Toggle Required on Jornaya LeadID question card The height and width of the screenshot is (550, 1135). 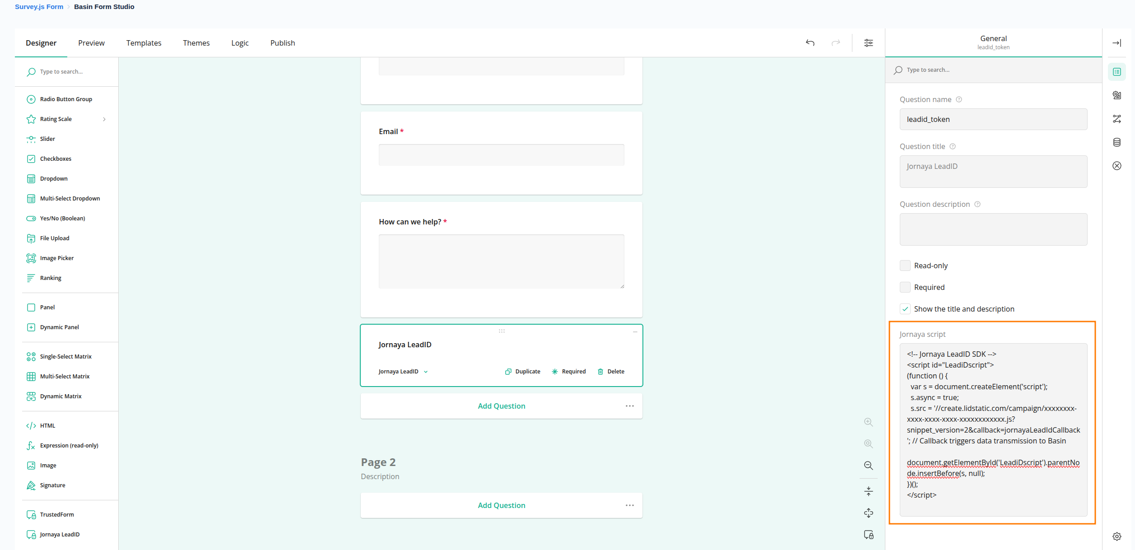click(x=568, y=371)
